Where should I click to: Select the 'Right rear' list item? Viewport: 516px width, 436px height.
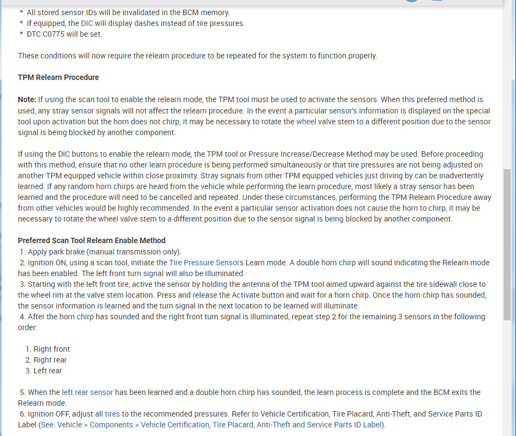(50, 360)
